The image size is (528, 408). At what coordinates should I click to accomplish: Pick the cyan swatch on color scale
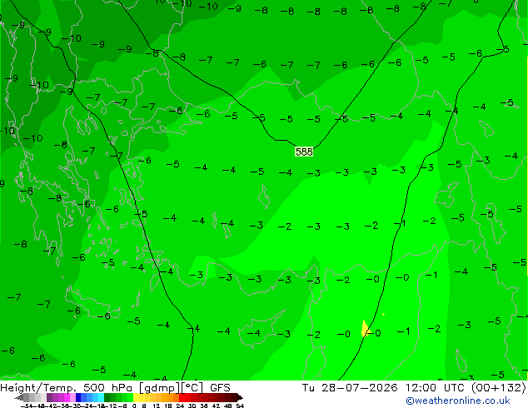[x=101, y=397]
